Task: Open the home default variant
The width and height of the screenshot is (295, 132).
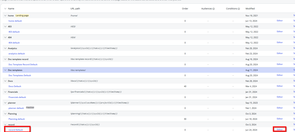Action: 15,21
